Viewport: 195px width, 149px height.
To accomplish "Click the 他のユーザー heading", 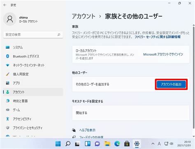I will [x=80, y=72].
